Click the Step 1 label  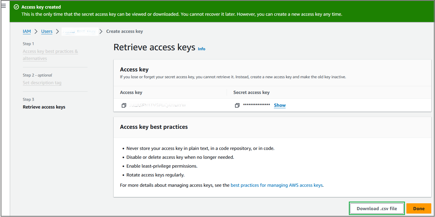[28, 44]
